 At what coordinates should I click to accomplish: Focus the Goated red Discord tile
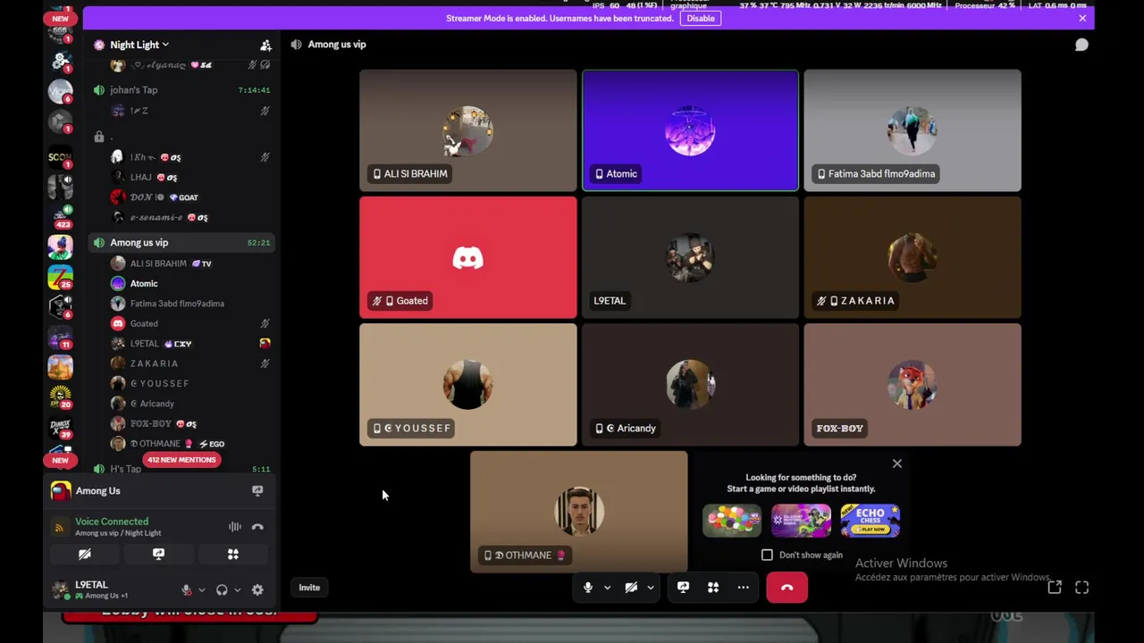click(x=468, y=257)
